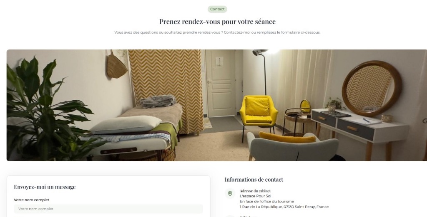Click the white door in the photo
Screen dimensions: 427x217
point(220,83)
